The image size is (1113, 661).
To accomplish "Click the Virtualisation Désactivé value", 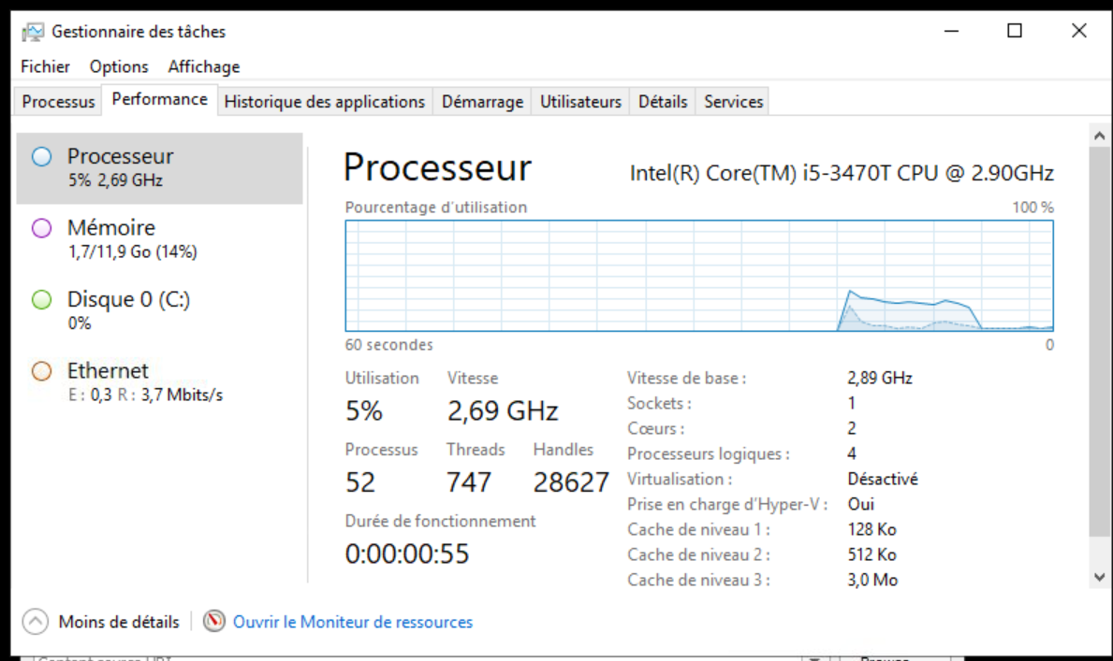I will pos(883,480).
